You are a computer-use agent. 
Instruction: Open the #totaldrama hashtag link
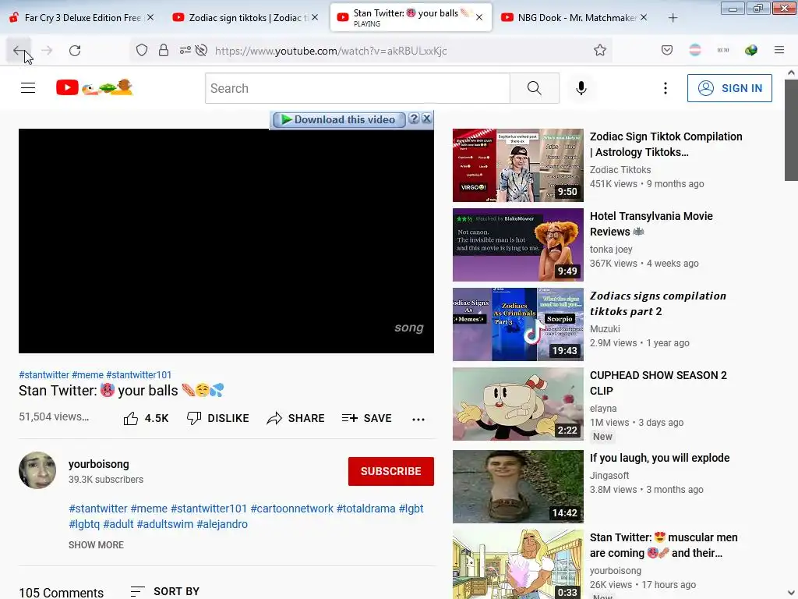click(x=366, y=509)
